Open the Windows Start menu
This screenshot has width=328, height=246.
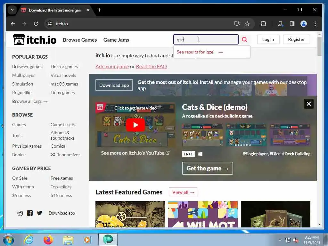coord(9,240)
